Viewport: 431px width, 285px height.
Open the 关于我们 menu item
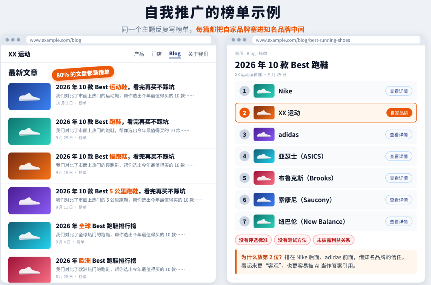tap(198, 54)
